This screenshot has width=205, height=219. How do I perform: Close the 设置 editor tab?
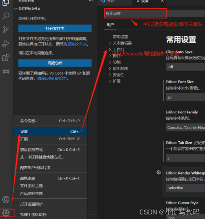[162, 1]
